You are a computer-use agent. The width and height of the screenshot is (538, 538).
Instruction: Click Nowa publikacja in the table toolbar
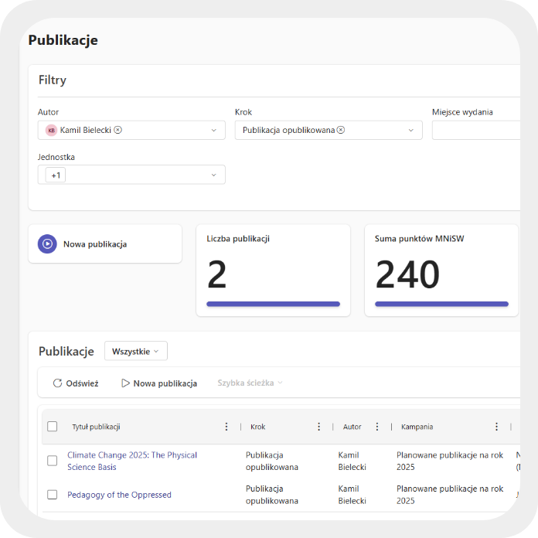point(158,383)
